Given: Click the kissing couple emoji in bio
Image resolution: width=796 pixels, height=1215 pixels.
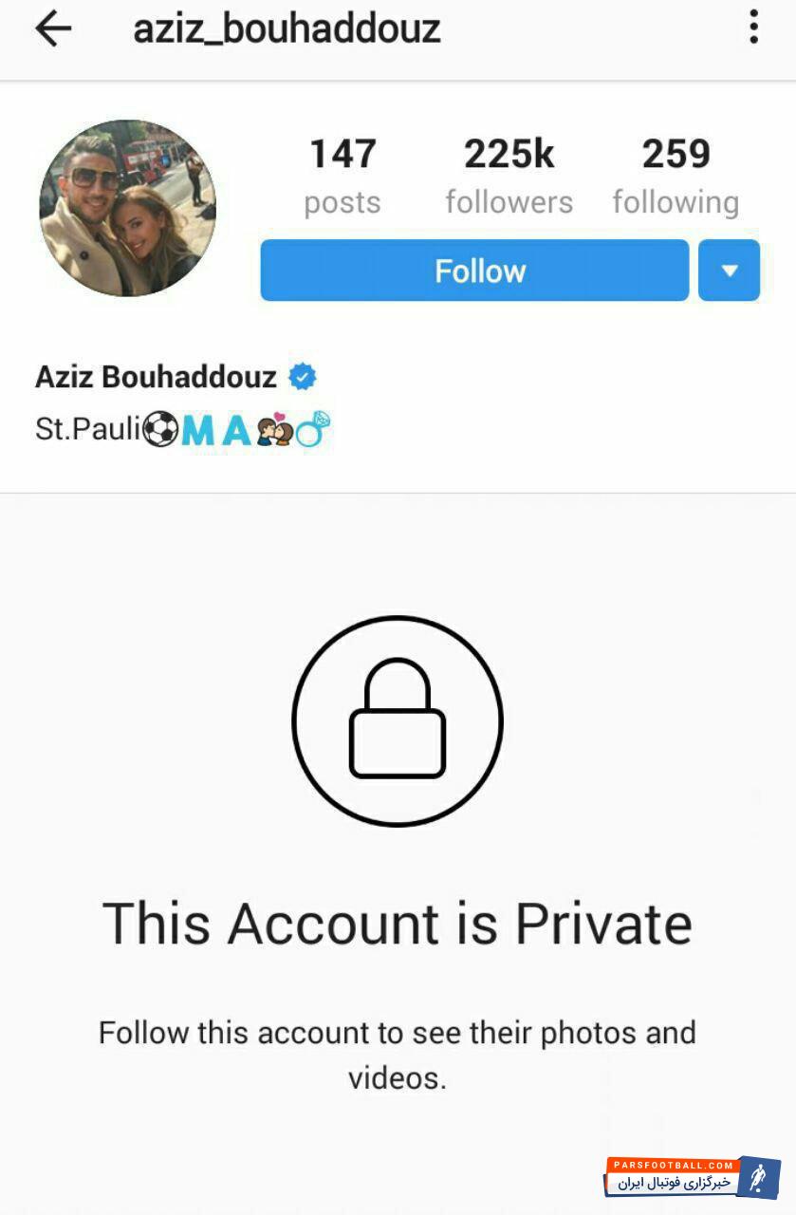Looking at the screenshot, I should pyautogui.click(x=274, y=430).
